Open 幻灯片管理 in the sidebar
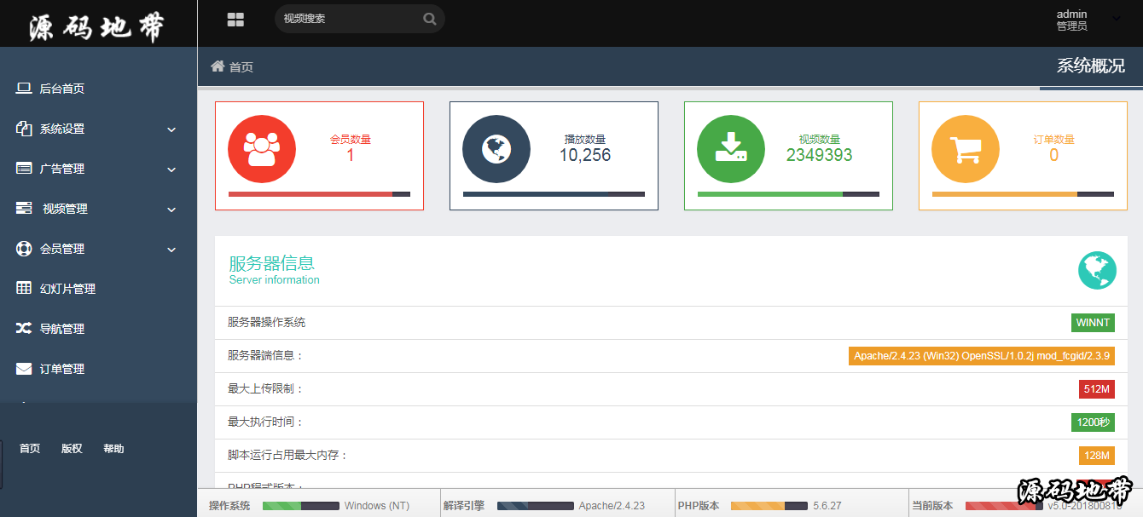Screen dimensions: 1143x517 coord(67,289)
